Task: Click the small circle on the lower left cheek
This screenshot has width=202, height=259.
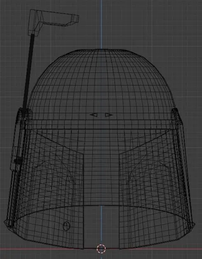Action: 66,226
